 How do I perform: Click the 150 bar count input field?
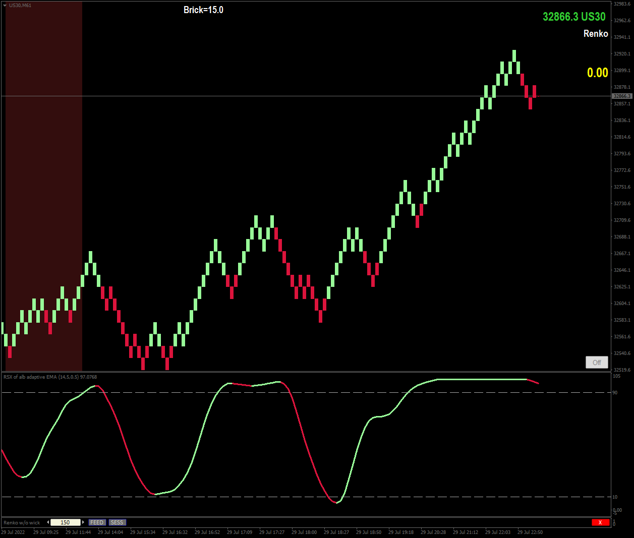(66, 522)
